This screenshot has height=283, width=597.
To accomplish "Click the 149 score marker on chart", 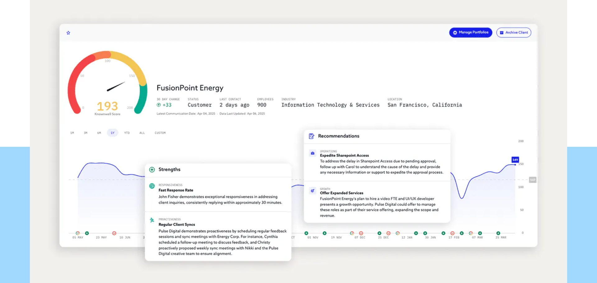I will pyautogui.click(x=515, y=160).
